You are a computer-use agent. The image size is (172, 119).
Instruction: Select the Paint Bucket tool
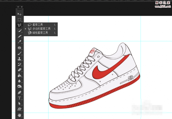(x=19, y=75)
